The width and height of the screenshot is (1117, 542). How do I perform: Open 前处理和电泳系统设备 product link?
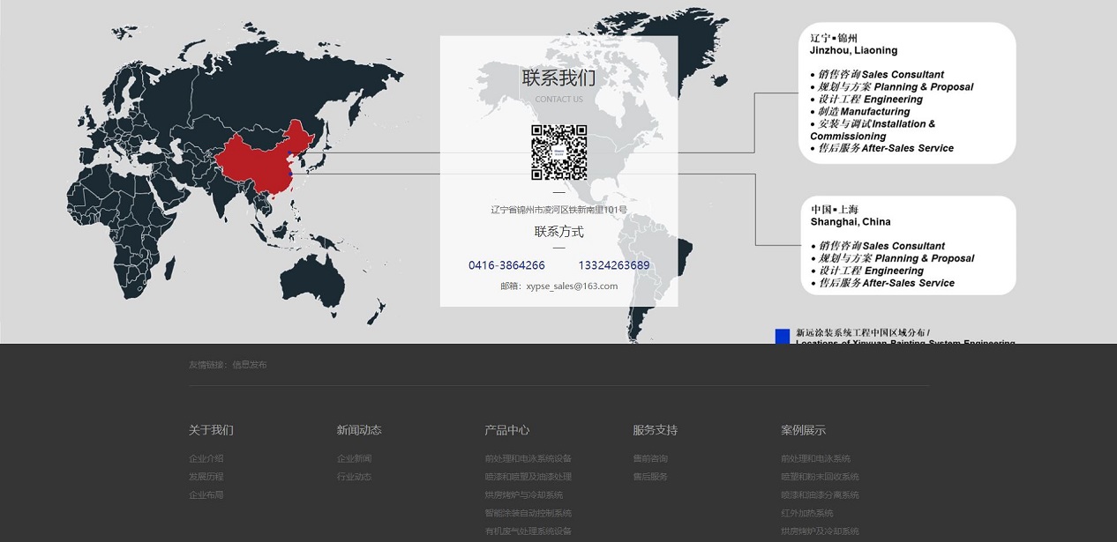[x=529, y=458]
